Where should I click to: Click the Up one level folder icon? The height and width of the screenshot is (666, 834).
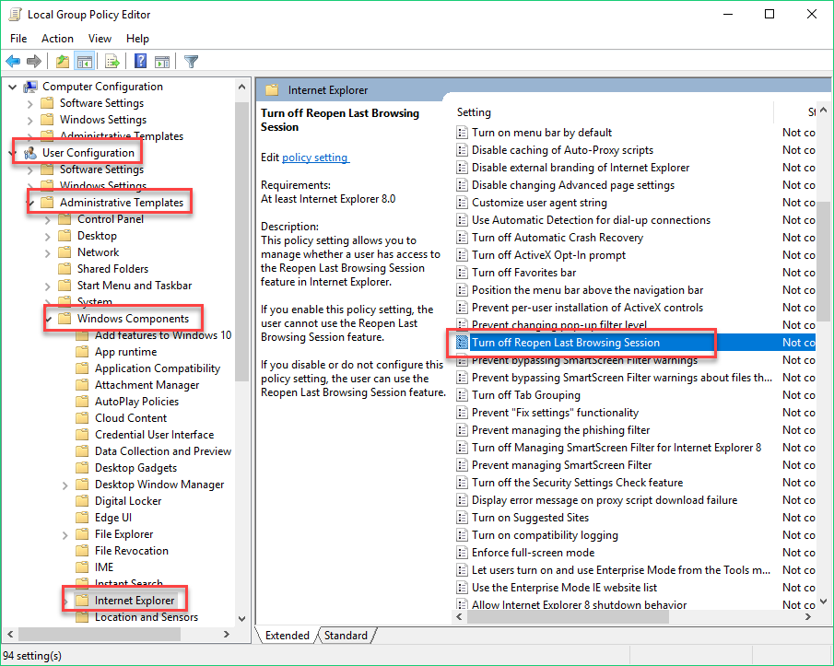[x=63, y=62]
